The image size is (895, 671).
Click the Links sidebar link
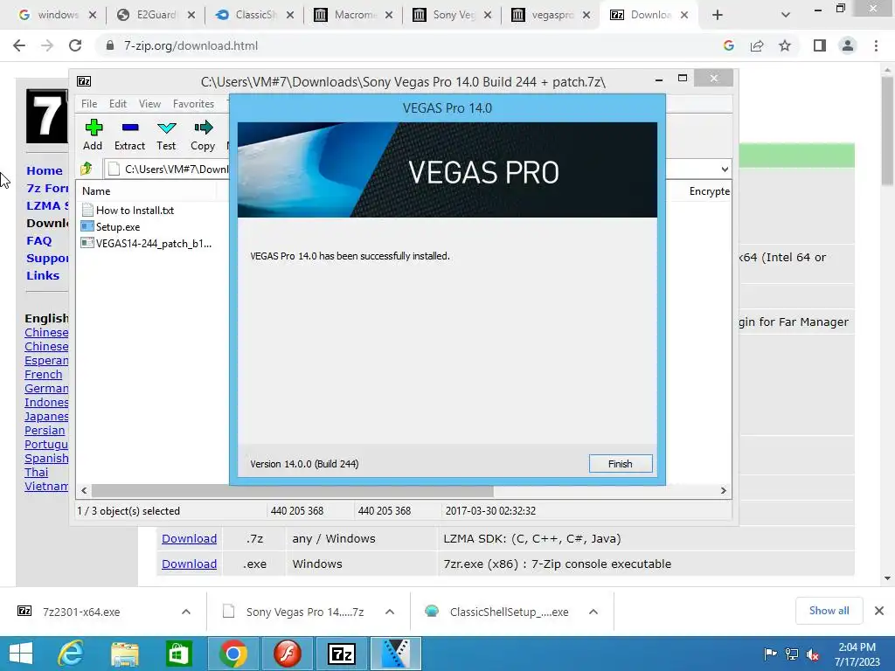coord(43,275)
